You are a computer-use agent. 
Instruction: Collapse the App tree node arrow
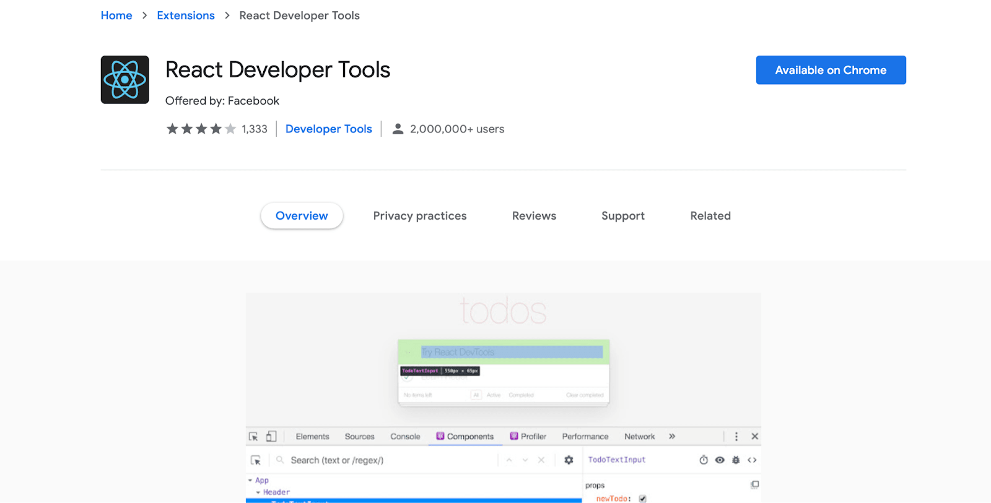pyautogui.click(x=250, y=480)
